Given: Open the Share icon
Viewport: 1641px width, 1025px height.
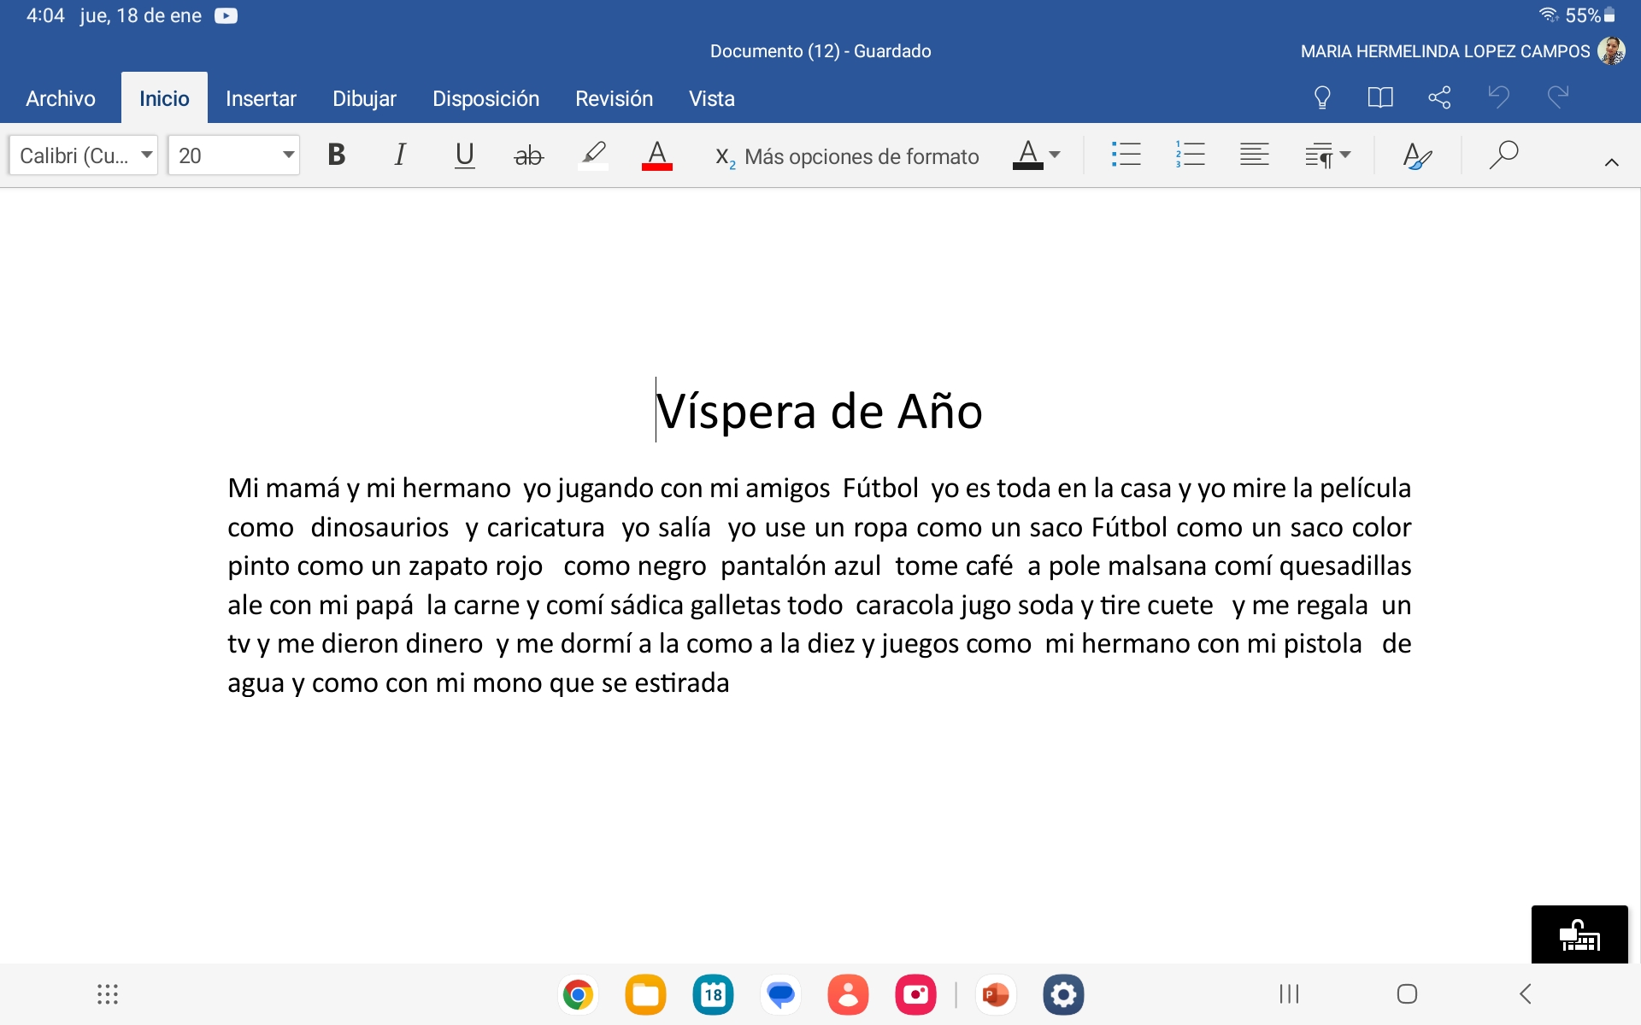Looking at the screenshot, I should pos(1439,97).
